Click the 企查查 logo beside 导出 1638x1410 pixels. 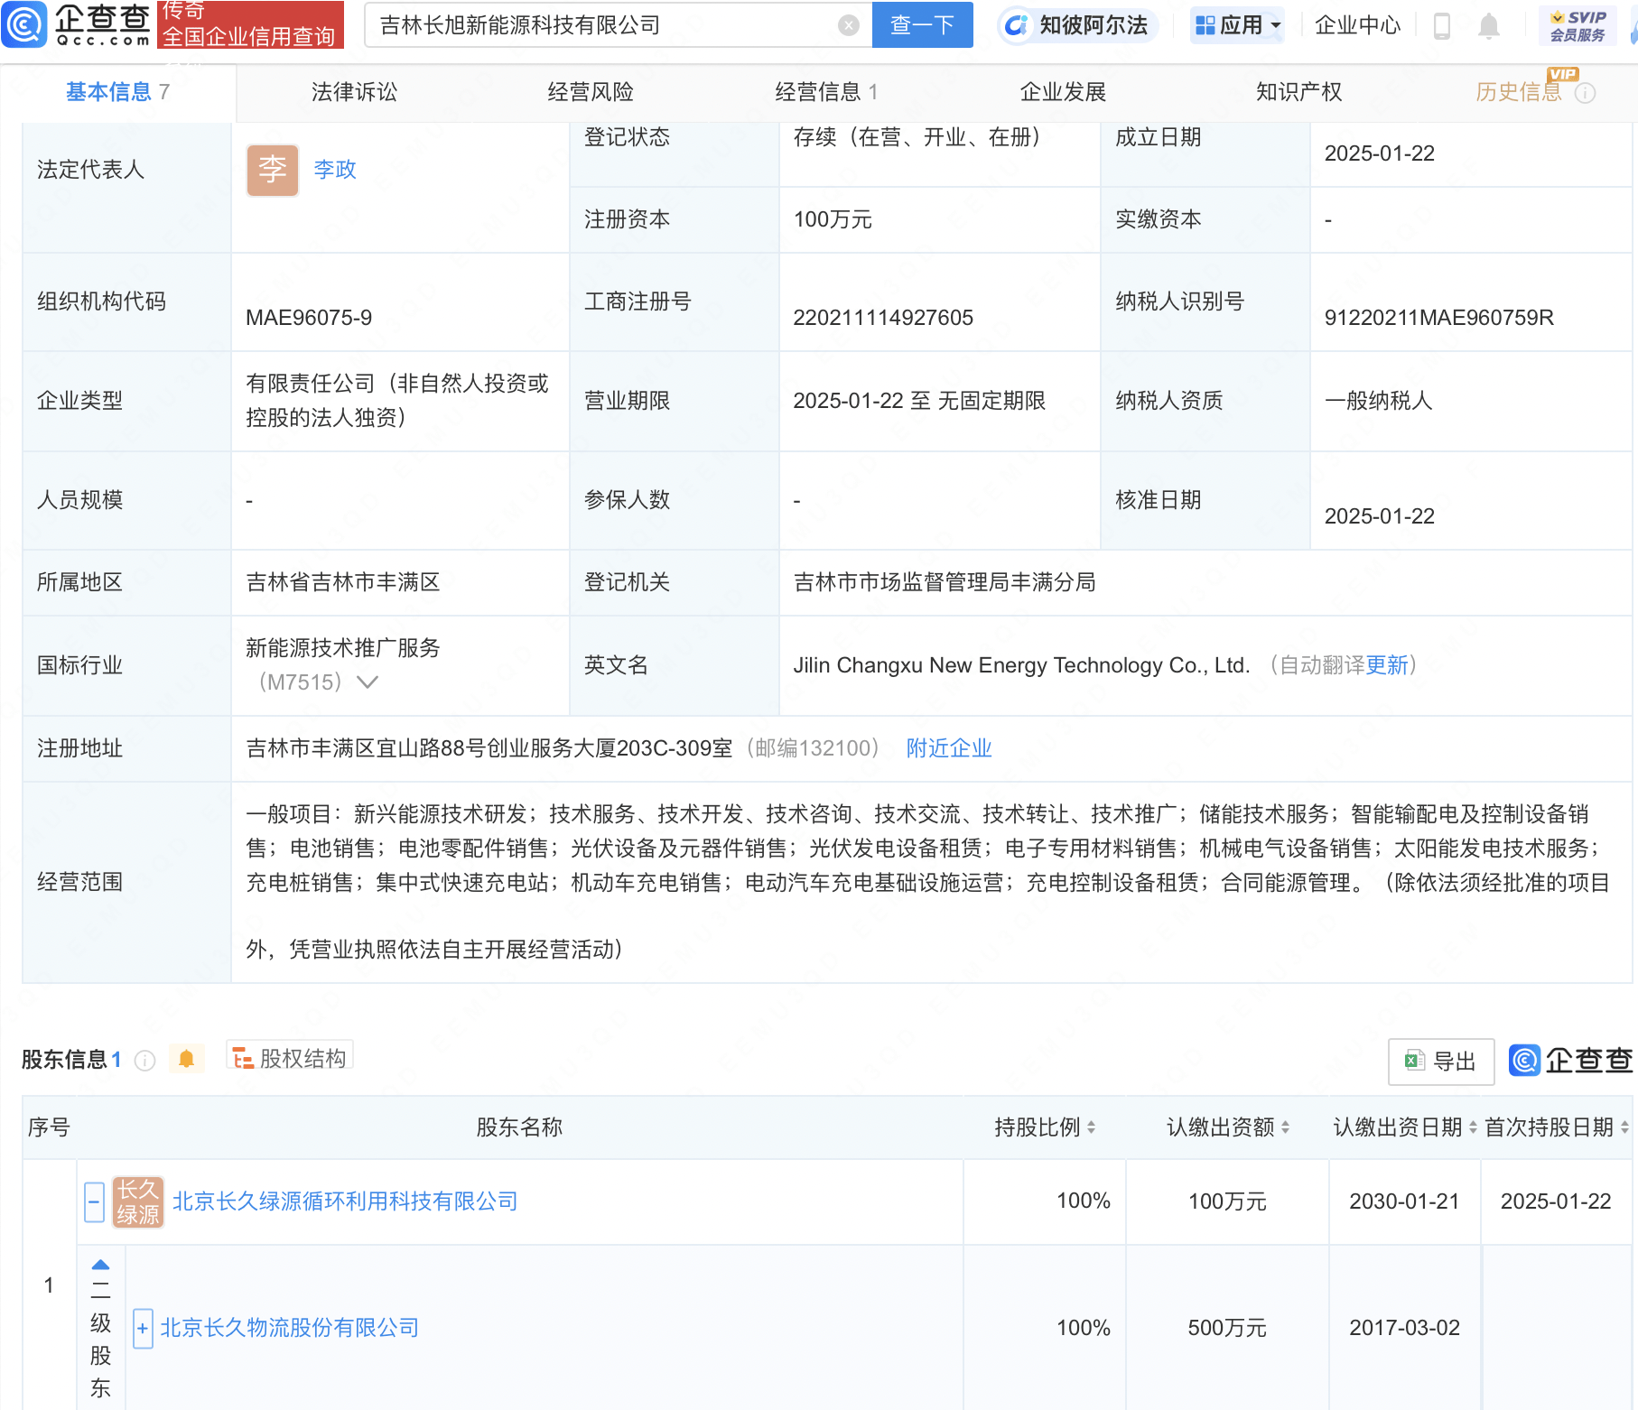click(x=1571, y=1060)
